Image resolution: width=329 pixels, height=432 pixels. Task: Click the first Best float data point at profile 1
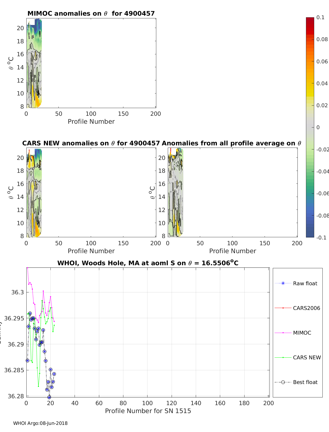coord(27,360)
